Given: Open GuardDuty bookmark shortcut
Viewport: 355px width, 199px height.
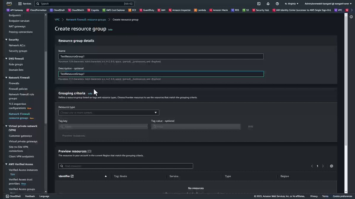Looking at the screenshot, I should (147, 10).
